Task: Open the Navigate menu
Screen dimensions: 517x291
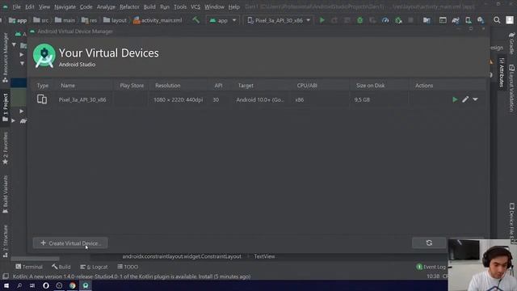Action: (x=65, y=6)
